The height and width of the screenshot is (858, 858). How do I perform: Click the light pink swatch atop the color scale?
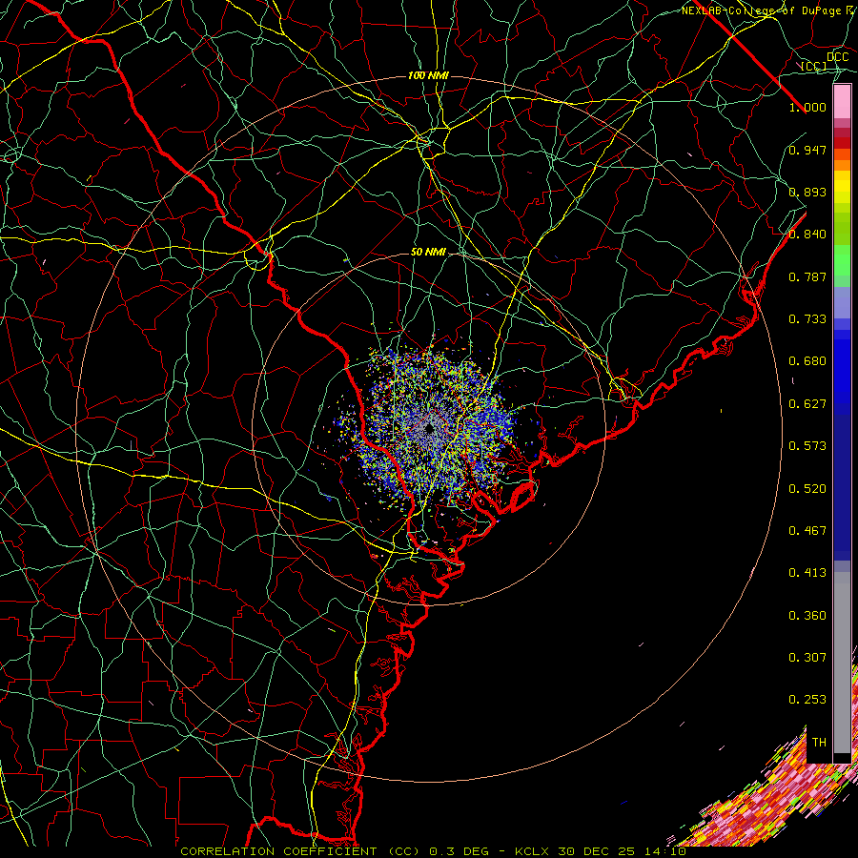pyautogui.click(x=842, y=102)
